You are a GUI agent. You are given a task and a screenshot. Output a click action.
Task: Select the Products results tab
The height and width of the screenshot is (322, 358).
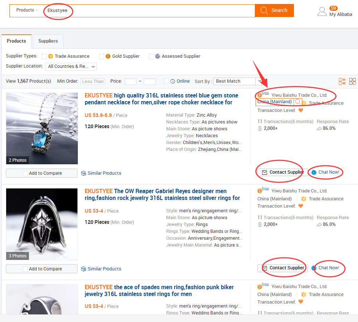[x=16, y=41]
